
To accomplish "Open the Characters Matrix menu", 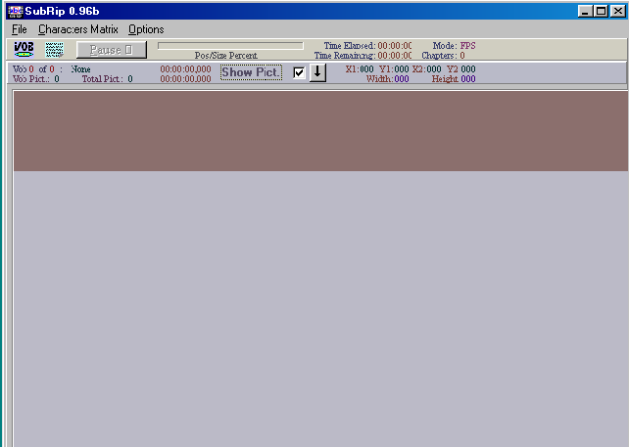I will point(78,29).
